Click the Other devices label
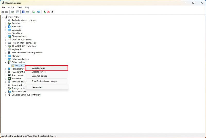Viewport: 206px width, 138px height. click(x=18, y=62)
